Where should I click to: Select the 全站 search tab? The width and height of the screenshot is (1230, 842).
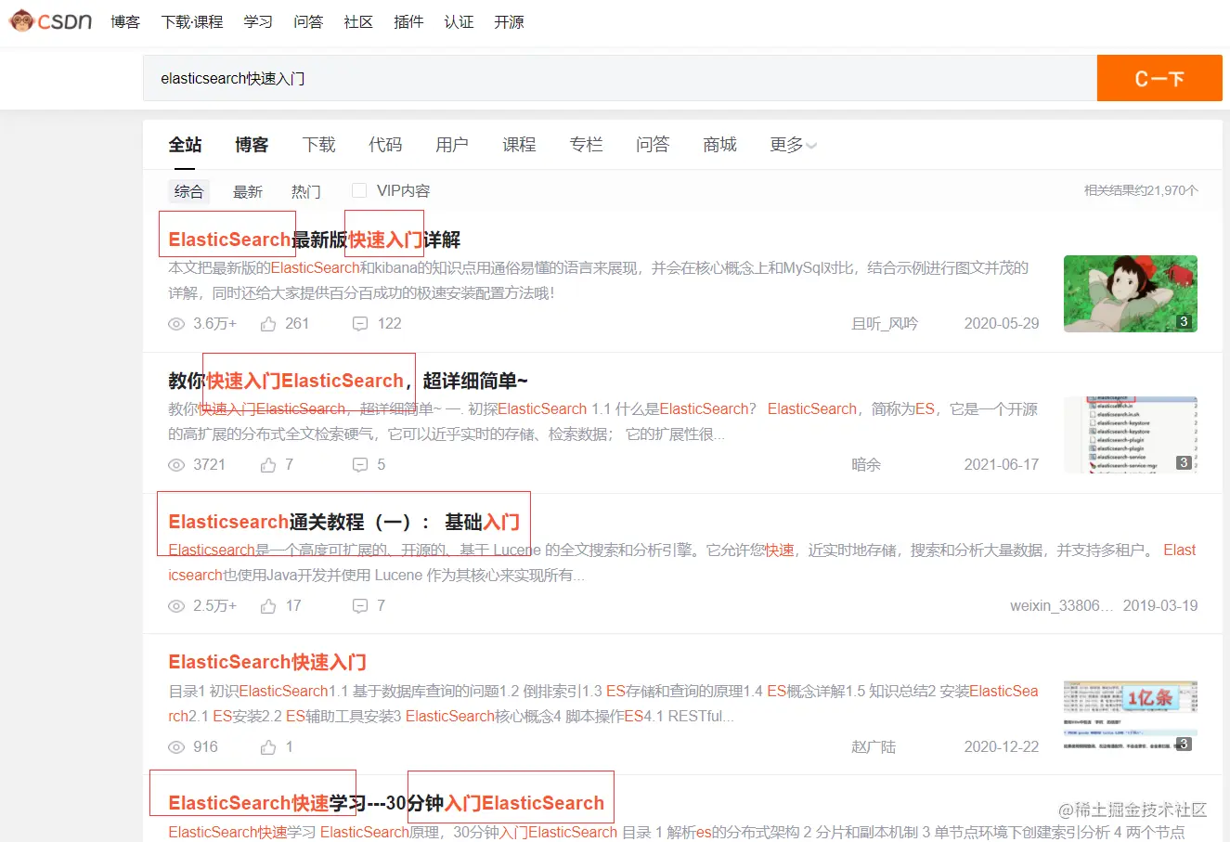tap(185, 145)
